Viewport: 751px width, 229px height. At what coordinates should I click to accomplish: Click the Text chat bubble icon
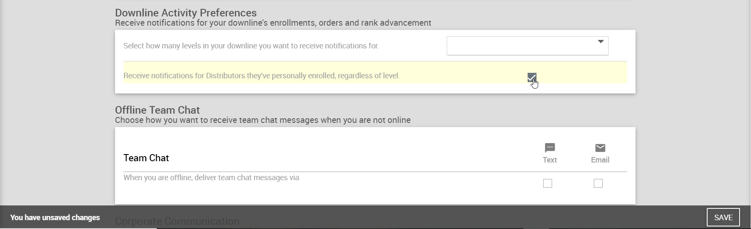click(550, 148)
